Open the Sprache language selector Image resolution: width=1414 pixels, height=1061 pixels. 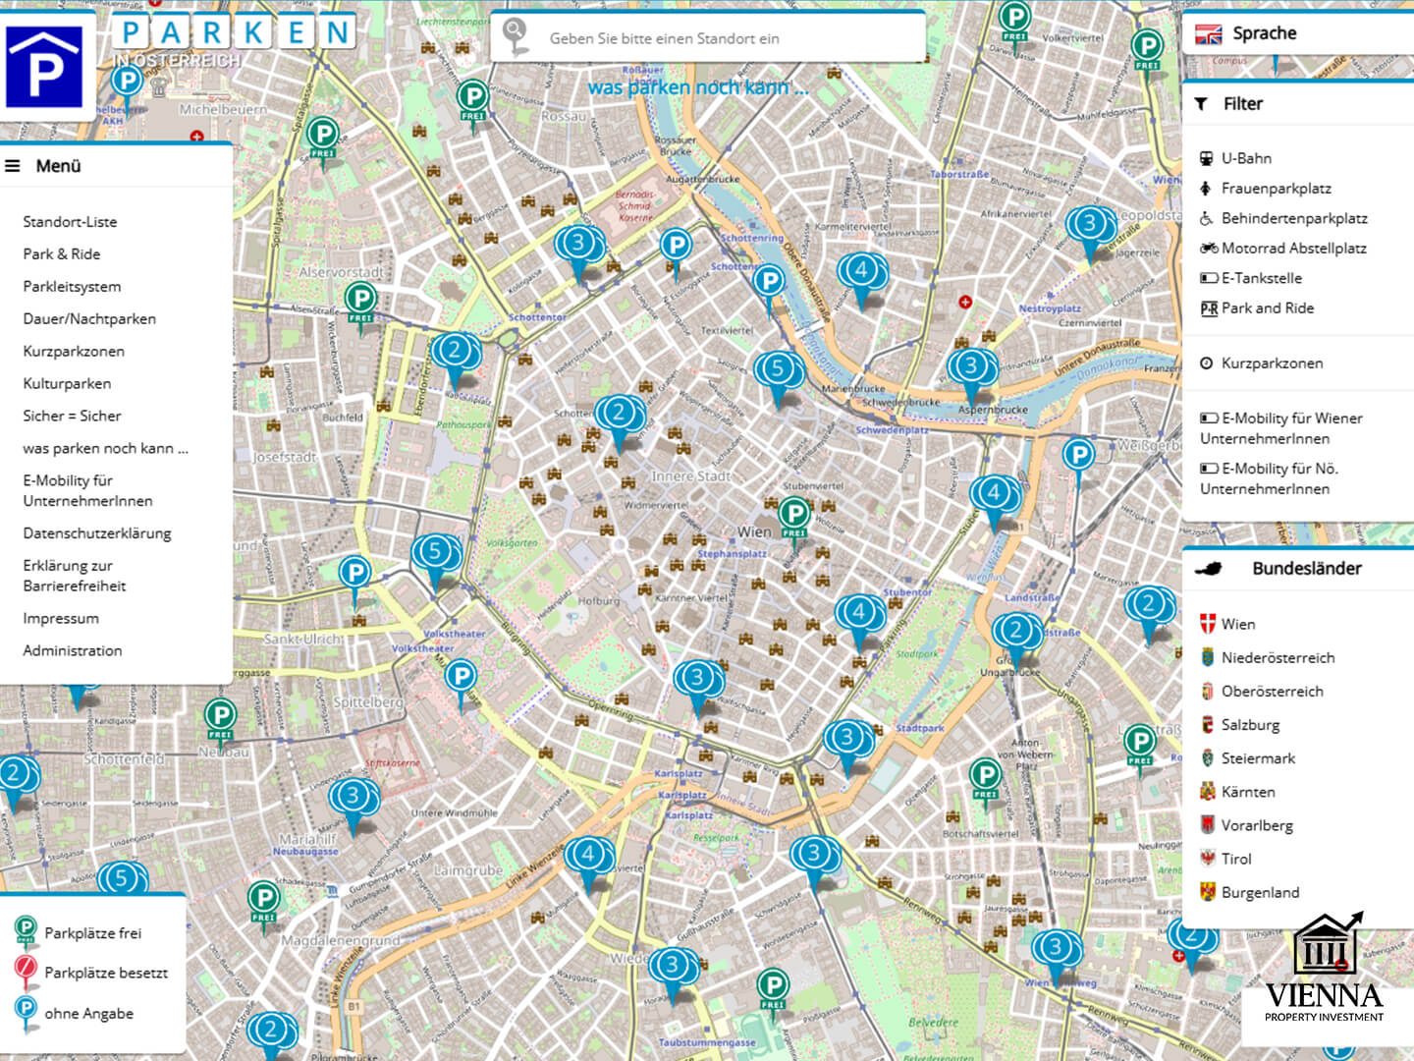point(1264,33)
